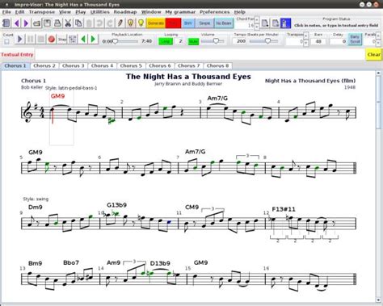Click the red button next to Generate
The image size is (383, 306).
[173, 23]
